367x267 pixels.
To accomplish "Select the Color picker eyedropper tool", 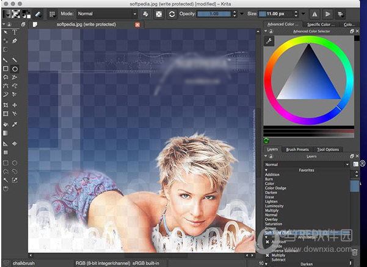I will tap(15, 124).
